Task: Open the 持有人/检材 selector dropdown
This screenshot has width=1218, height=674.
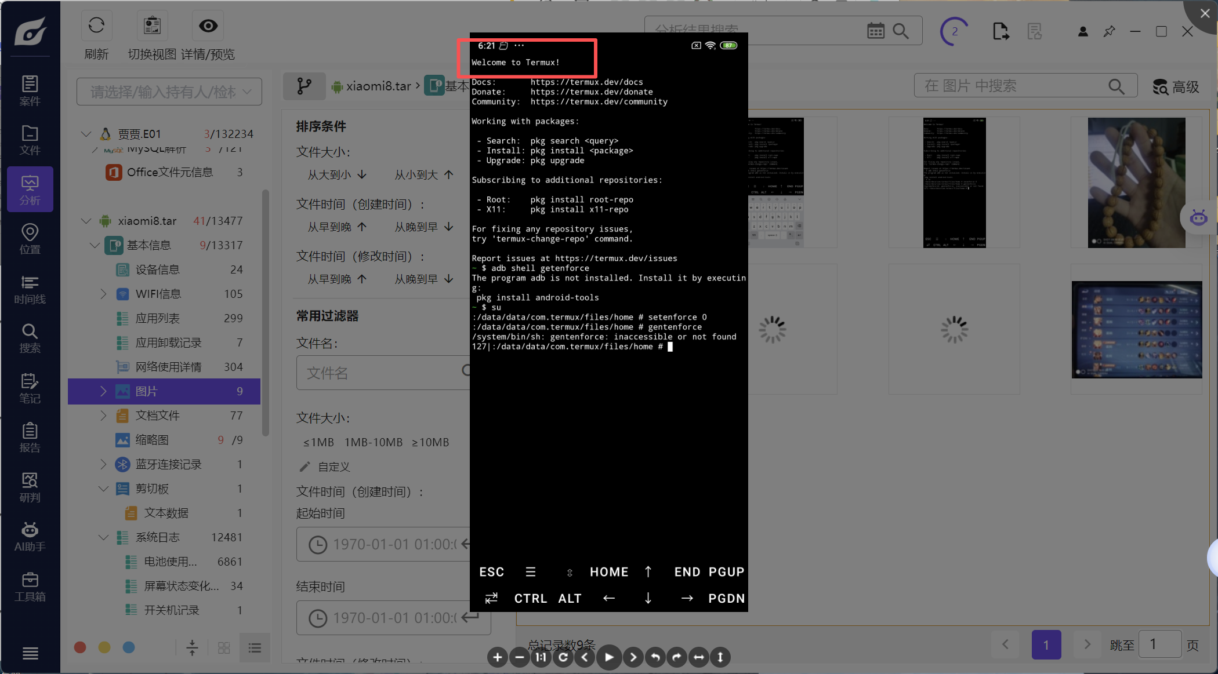Action: pos(169,92)
